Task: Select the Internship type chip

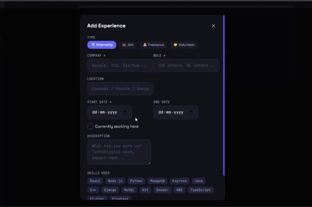Action: click(102, 45)
